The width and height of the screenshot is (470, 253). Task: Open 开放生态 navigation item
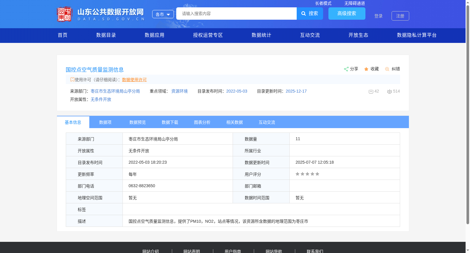pos(358,35)
